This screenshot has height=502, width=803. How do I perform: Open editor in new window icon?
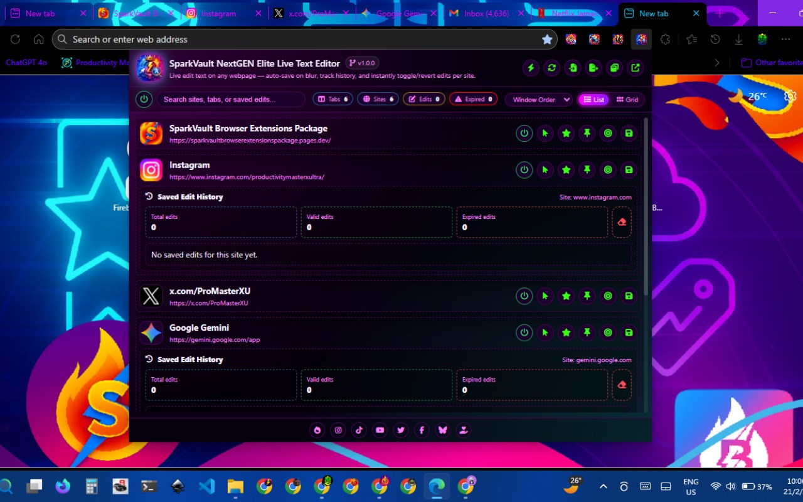[x=635, y=68]
